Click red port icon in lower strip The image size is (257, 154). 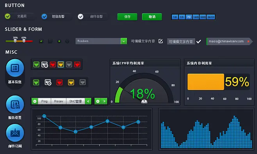point(59,82)
